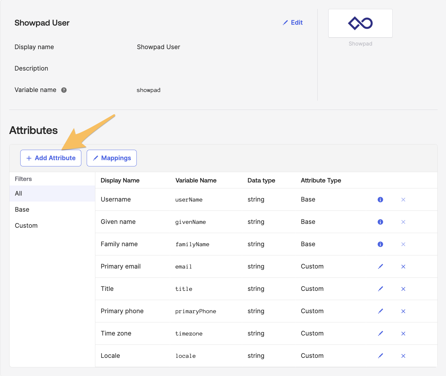This screenshot has height=376, width=446.
Task: Edit the Primary email attribute pencil icon
Action: coord(380,266)
